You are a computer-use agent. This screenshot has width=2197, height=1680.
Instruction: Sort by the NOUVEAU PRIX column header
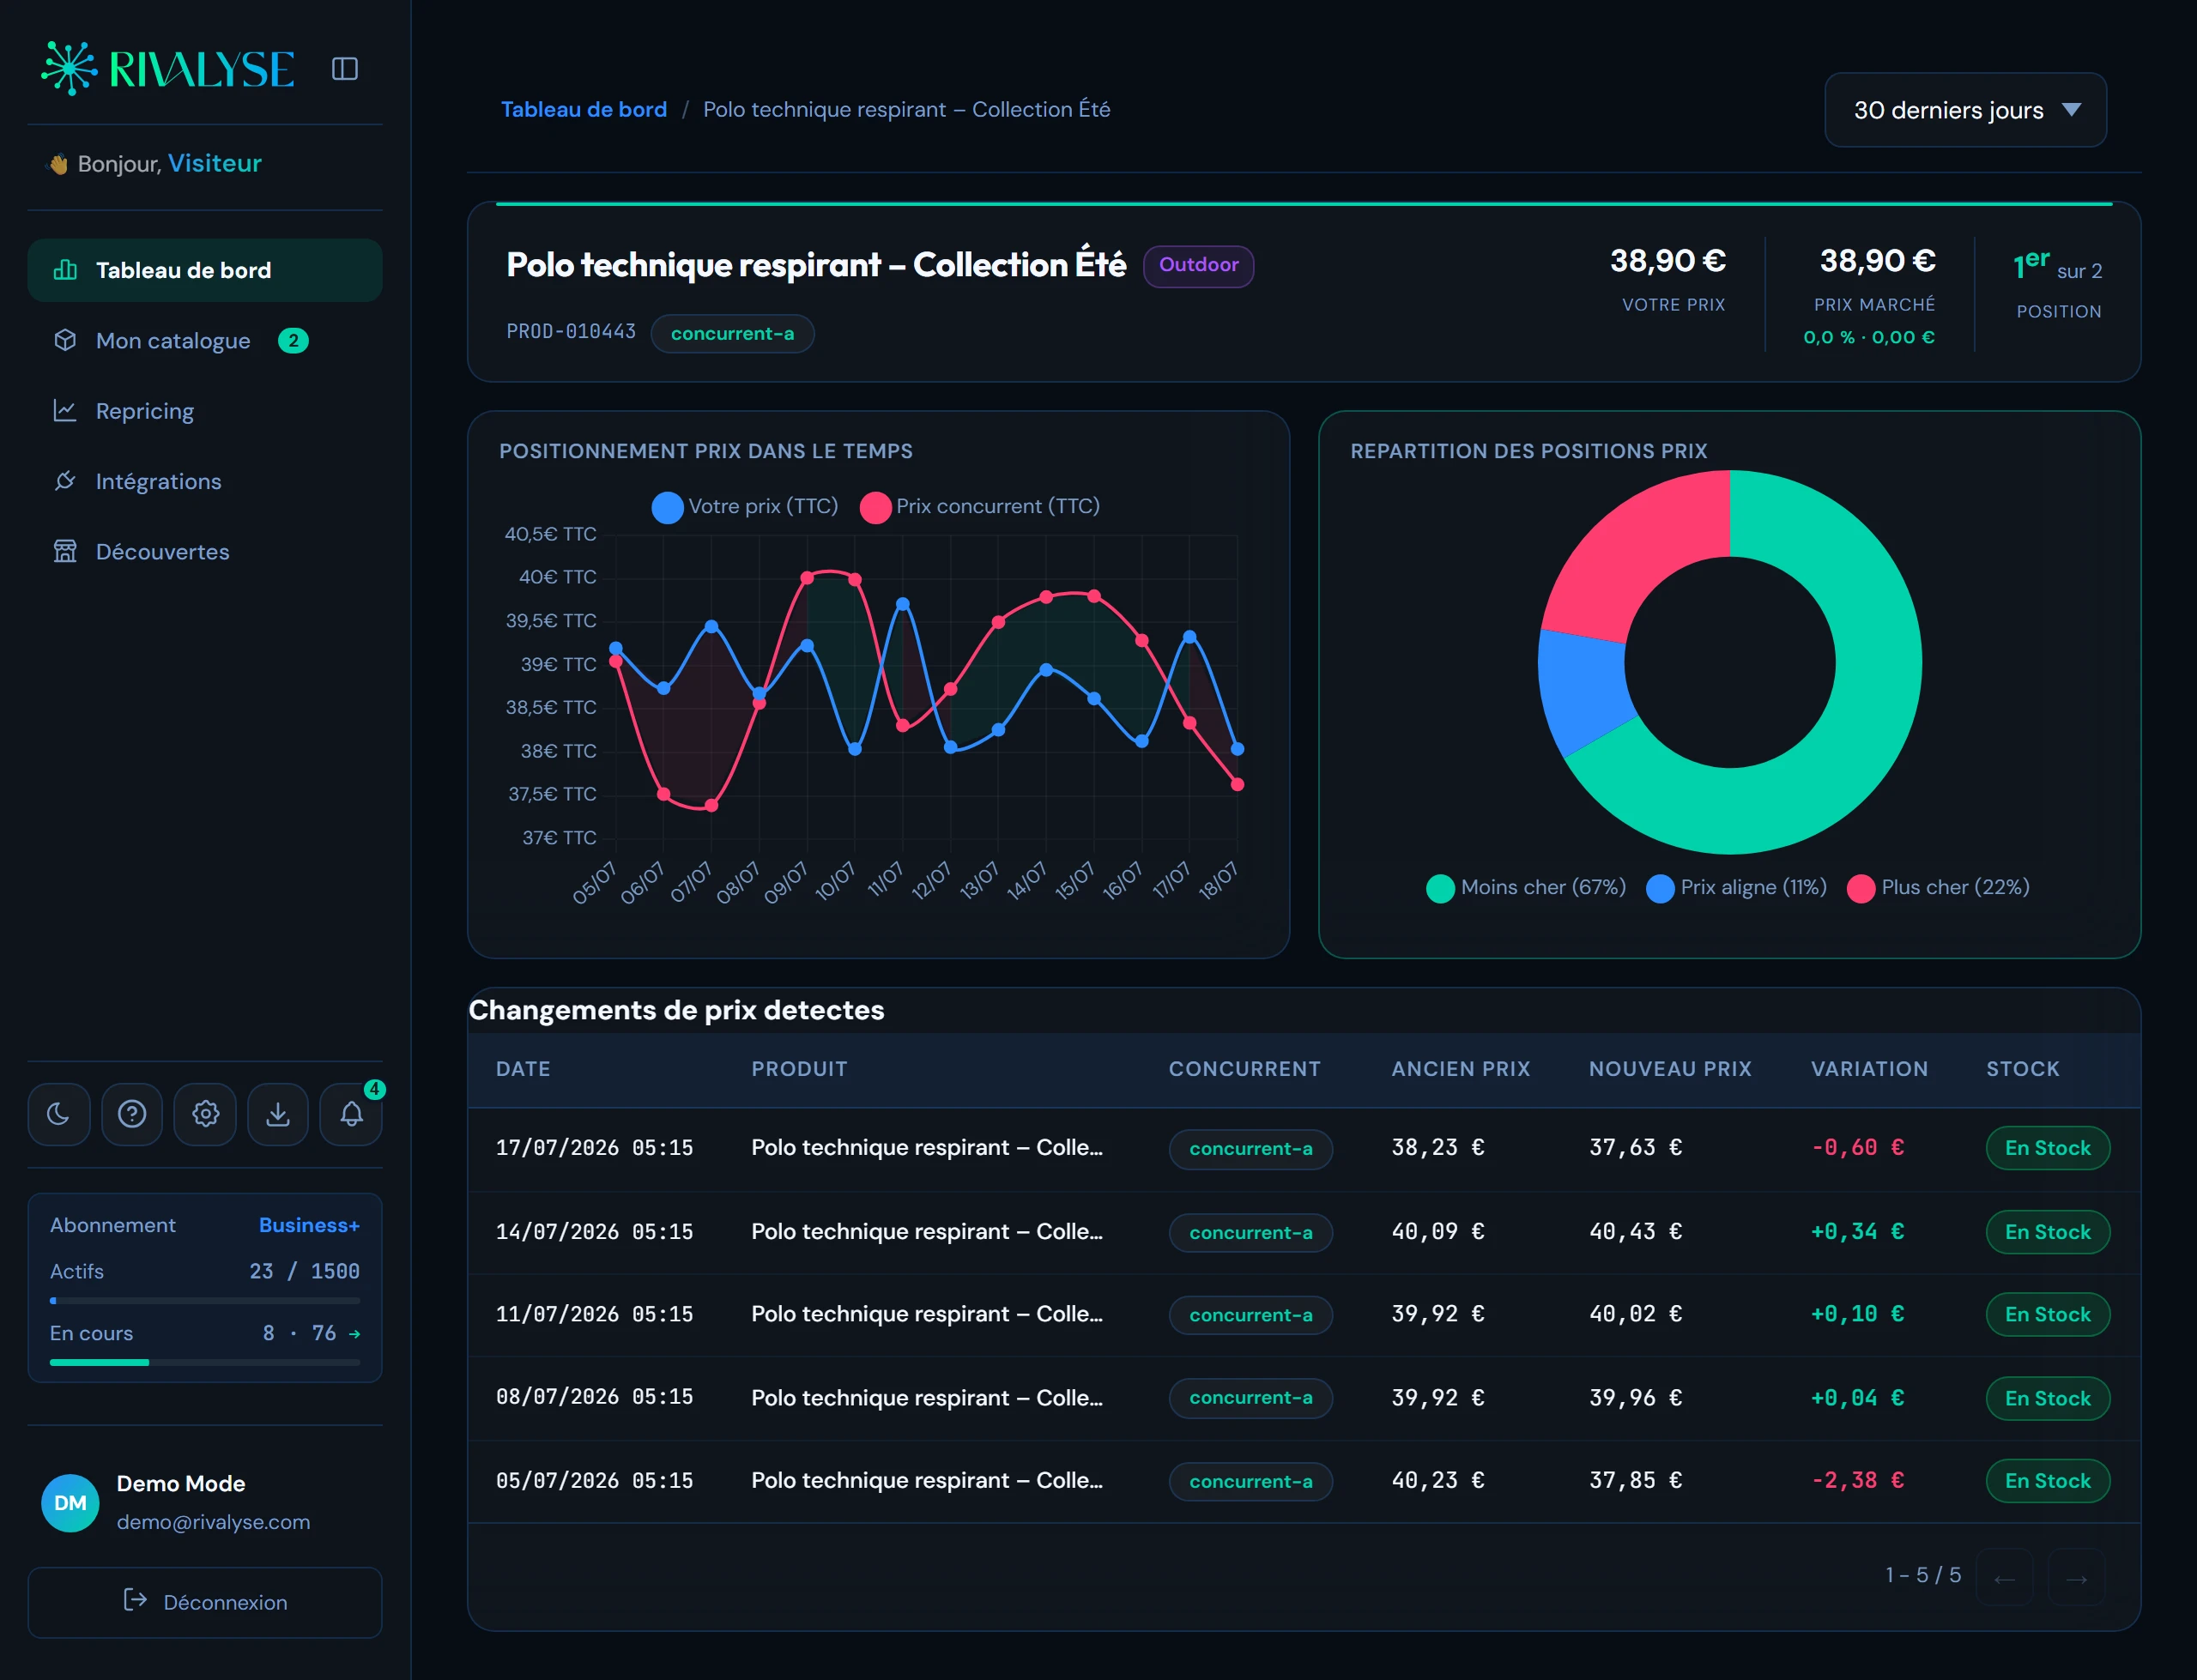pos(1670,1069)
